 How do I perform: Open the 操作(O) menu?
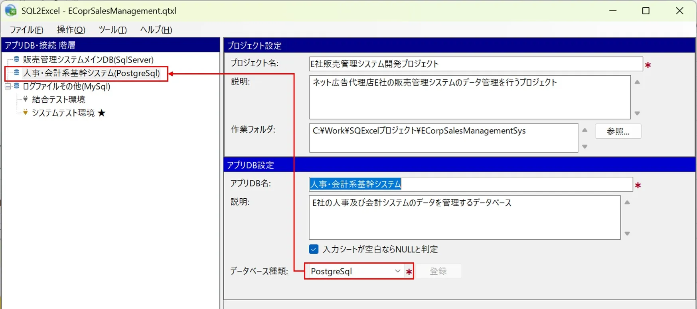click(71, 30)
